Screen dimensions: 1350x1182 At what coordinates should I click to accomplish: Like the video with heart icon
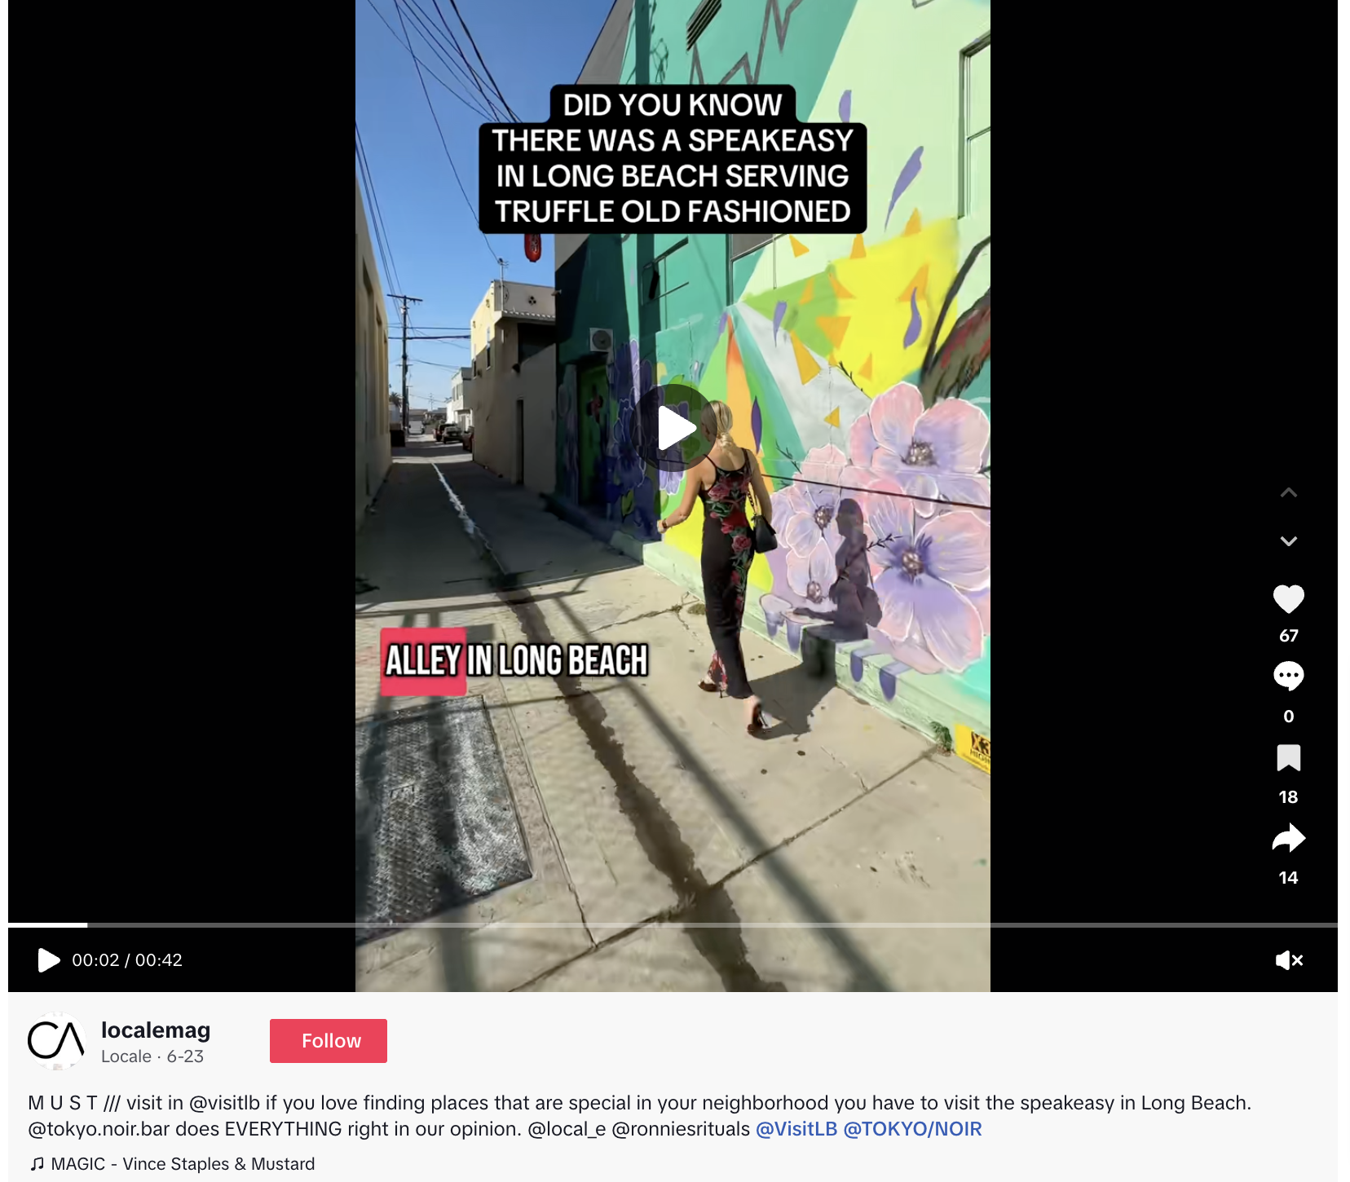tap(1288, 599)
